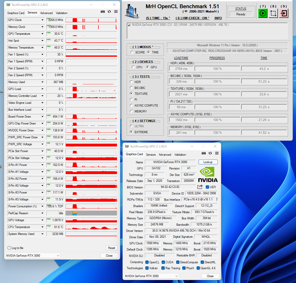Click the BIOS share/export arrow icon
Image resolution: width=296 pixels, height=283 pixels.
pyautogui.click(x=200, y=187)
